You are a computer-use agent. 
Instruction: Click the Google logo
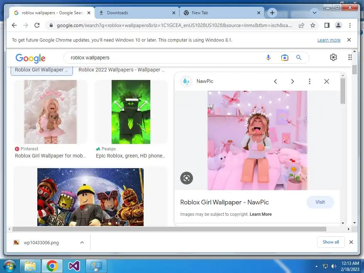[x=31, y=58]
